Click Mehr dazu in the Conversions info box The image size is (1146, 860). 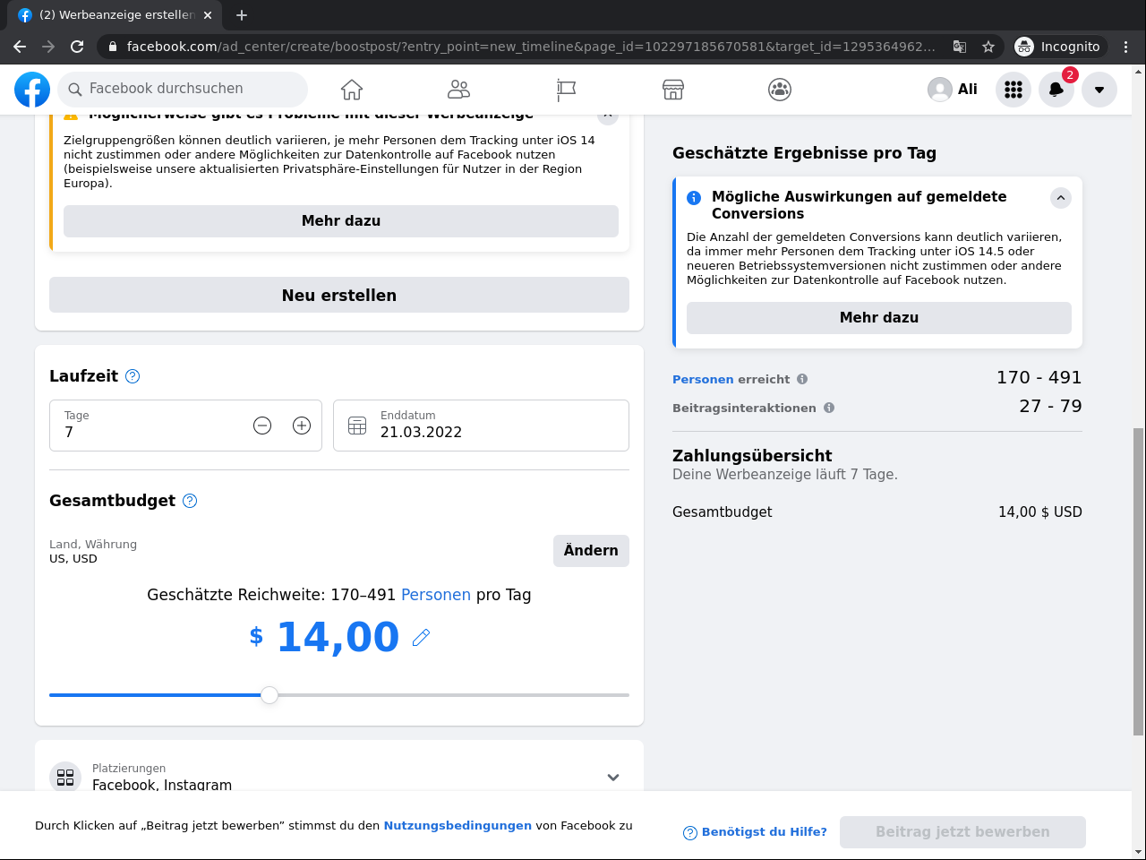[879, 318]
